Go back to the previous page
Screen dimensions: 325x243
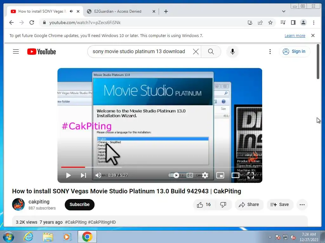pos(11,22)
